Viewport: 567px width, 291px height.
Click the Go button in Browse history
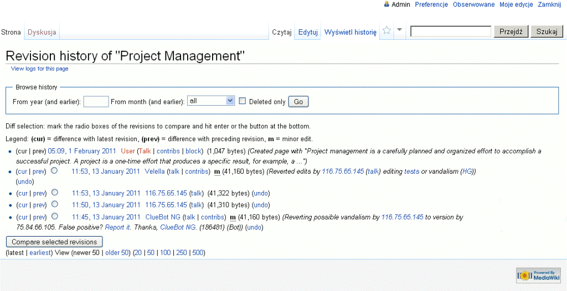click(298, 102)
